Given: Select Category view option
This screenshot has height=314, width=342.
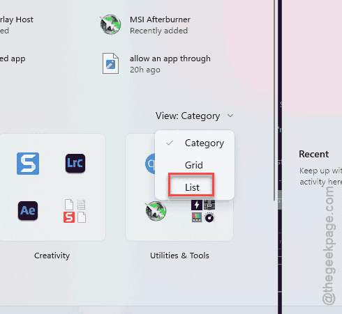Looking at the screenshot, I should click(195, 143).
